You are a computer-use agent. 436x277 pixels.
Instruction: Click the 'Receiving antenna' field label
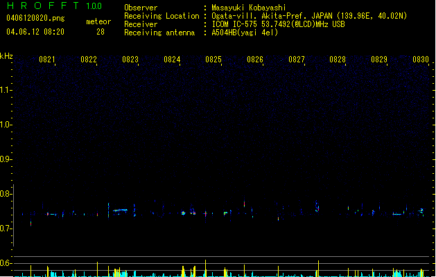(159, 33)
